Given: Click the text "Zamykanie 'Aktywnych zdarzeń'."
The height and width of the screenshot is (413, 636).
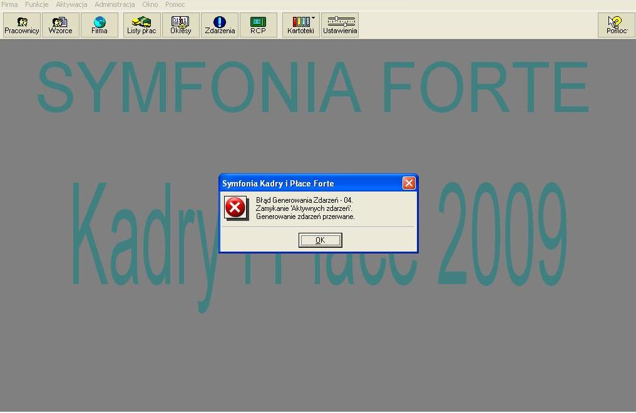Looking at the screenshot, I should tap(304, 208).
